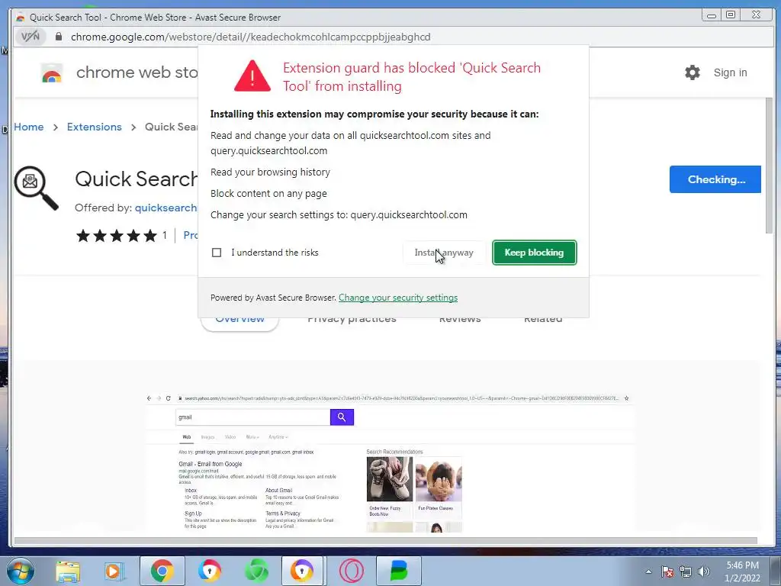Click the horizontal scrollbar at bottom
The image size is (781, 586).
pyautogui.click(x=385, y=541)
